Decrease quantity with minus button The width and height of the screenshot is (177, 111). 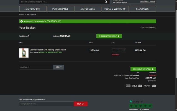pos(114,50)
